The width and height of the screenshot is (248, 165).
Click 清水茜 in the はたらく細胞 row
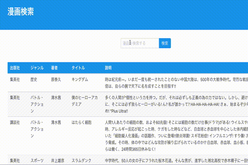coord(56,123)
